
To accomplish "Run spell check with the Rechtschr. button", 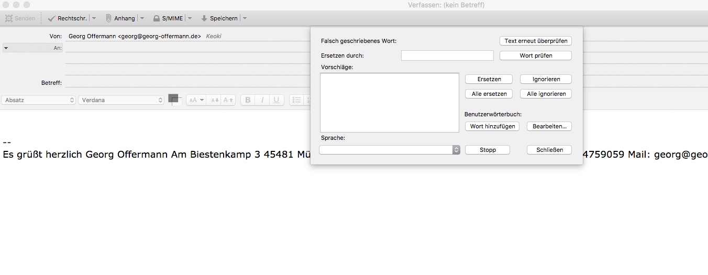I will [67, 18].
